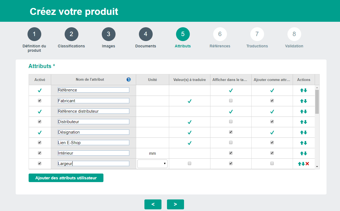Enable Valeur(s) à traduire for Largeur
340x211 pixels.
[x=190, y=163]
